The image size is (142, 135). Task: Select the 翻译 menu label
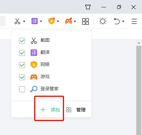[45, 52]
